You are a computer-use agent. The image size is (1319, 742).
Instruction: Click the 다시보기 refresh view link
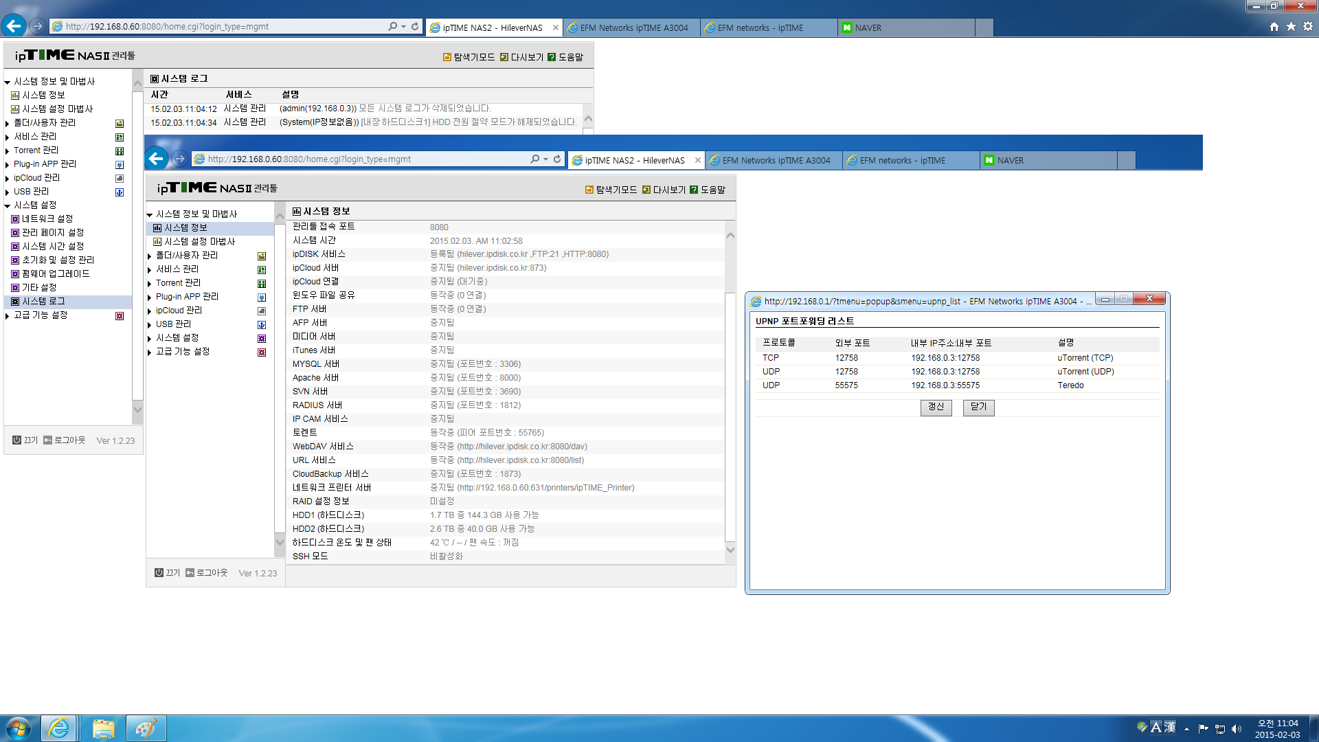tap(522, 57)
